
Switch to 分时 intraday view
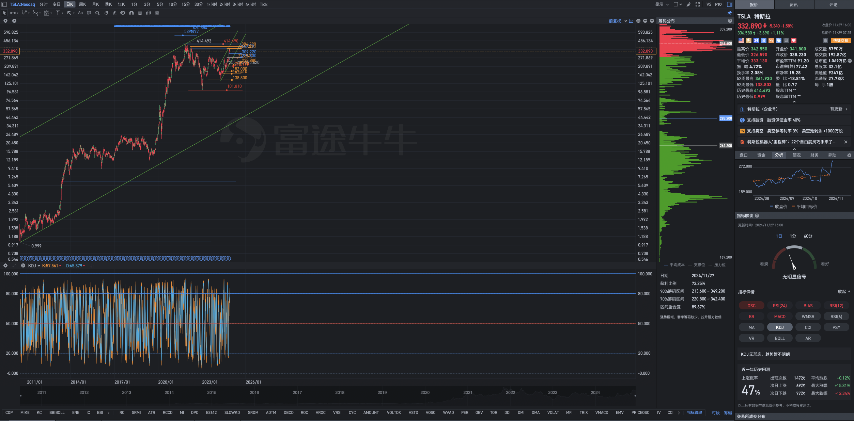(x=43, y=4)
